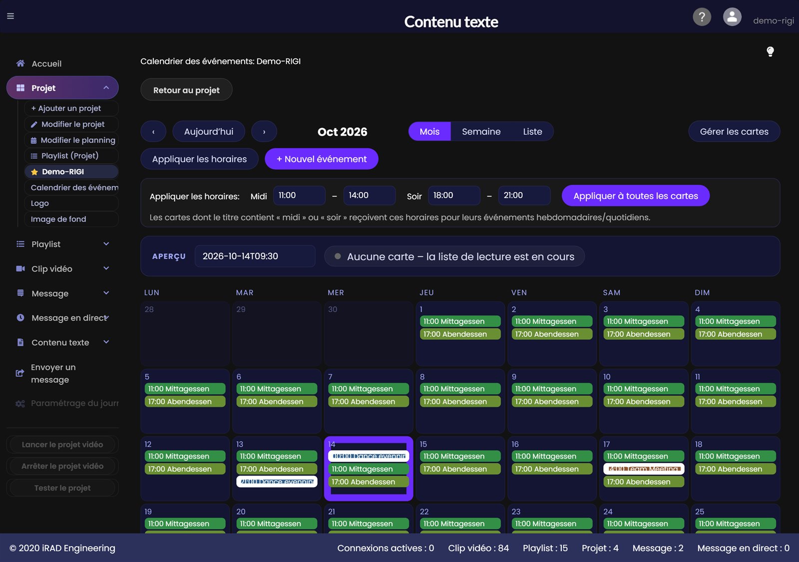
Task: Click the Retour au projet button
Action: coord(186,90)
